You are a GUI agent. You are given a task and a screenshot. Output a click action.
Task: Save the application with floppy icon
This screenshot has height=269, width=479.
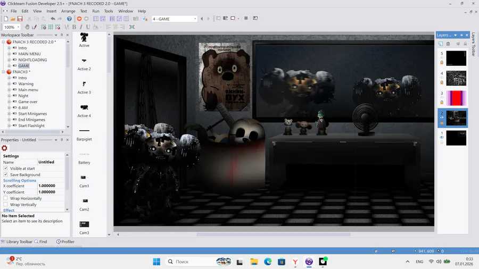pyautogui.click(x=20, y=19)
